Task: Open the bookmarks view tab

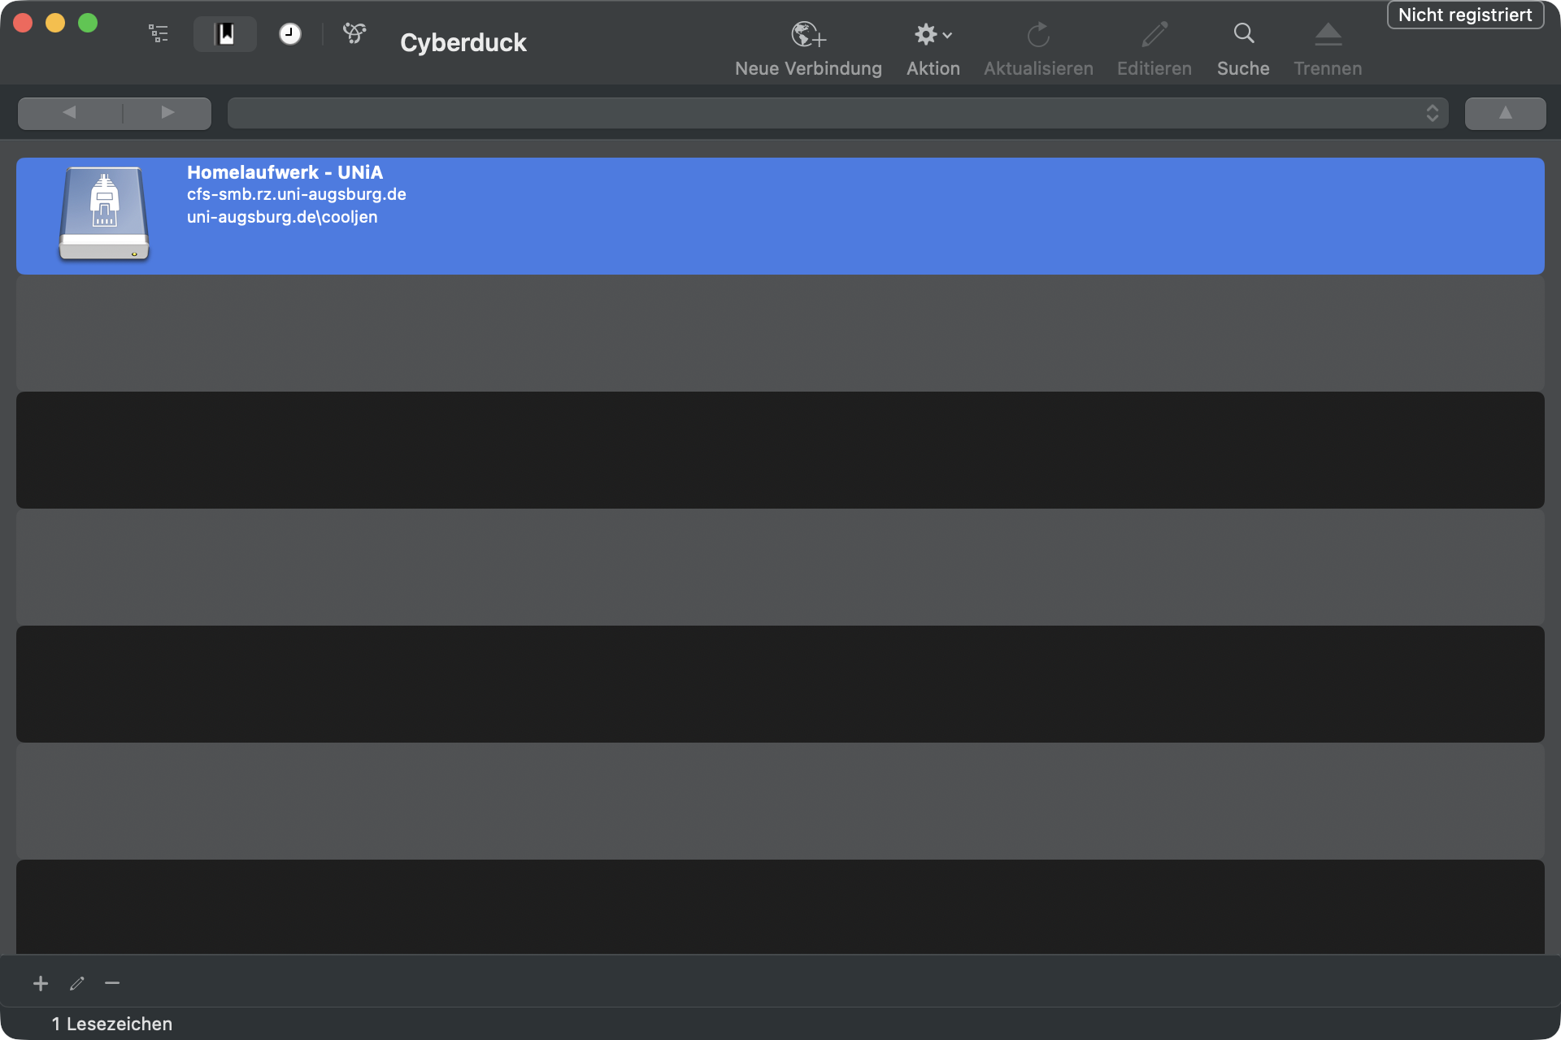Action: 225,34
